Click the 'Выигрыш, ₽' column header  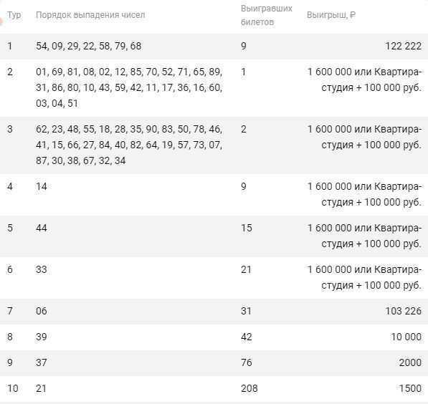331,15
